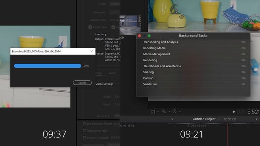The image size is (260, 146).
Task: Click the Comments input field
Action: coord(115,12)
